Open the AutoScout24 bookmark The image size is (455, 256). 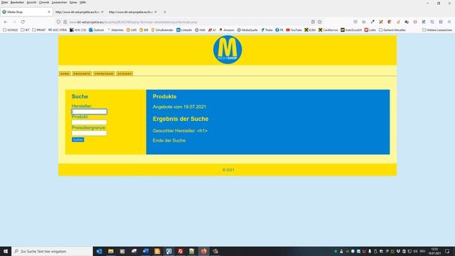[x=351, y=30]
